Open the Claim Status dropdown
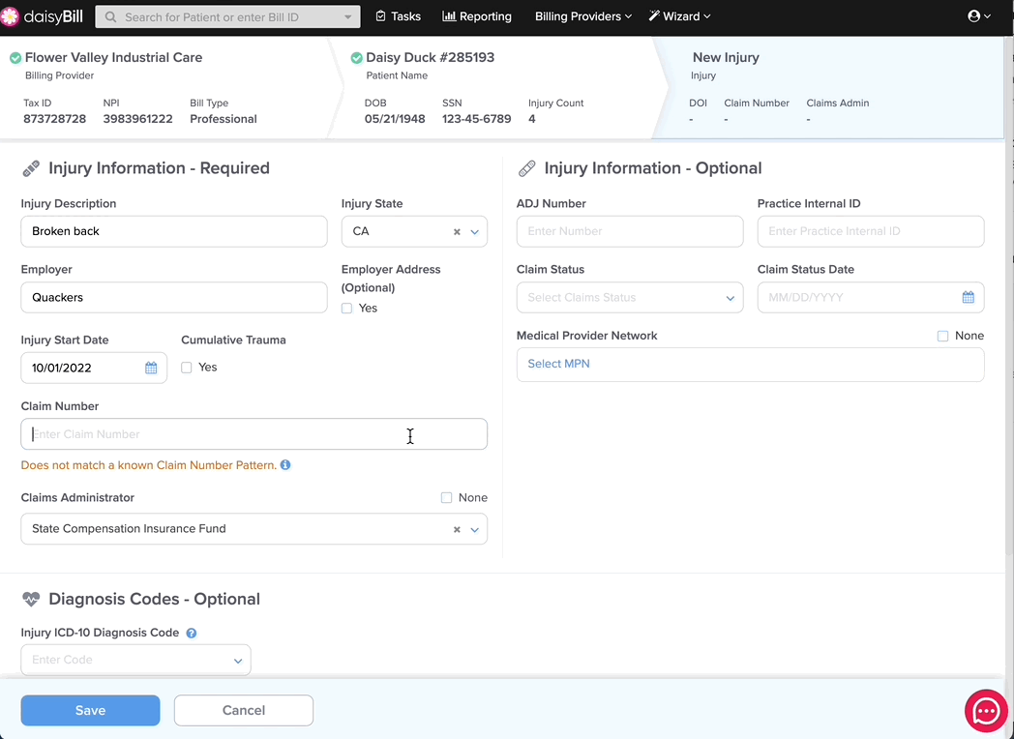The image size is (1014, 739). click(x=630, y=297)
